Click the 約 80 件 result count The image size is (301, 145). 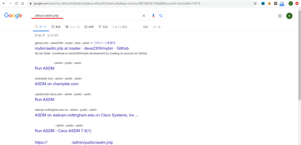pyautogui.click(x=47, y=35)
